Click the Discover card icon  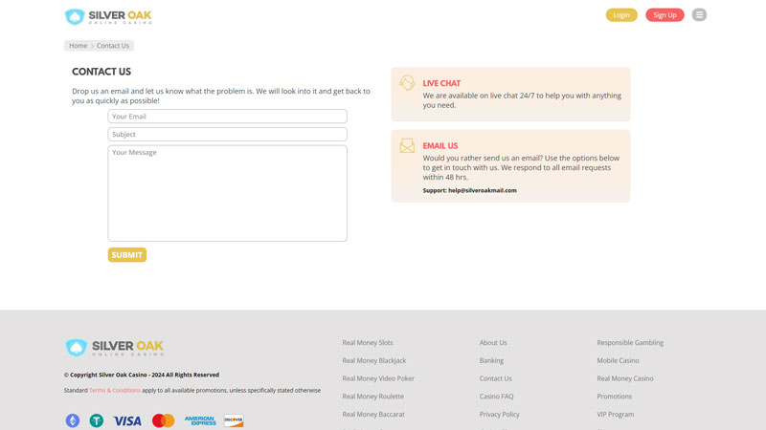(x=234, y=420)
